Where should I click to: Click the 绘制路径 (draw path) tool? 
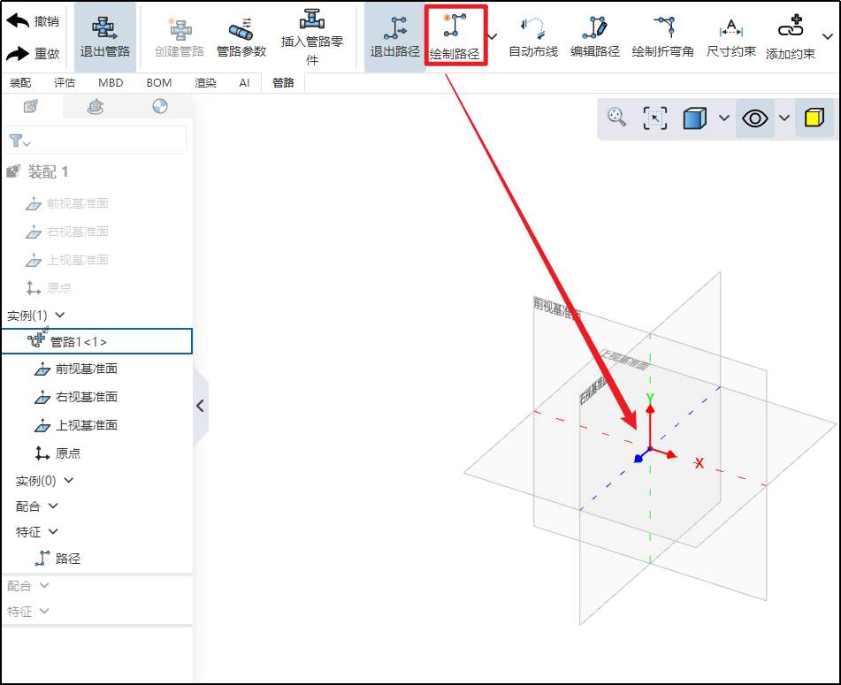tap(455, 36)
